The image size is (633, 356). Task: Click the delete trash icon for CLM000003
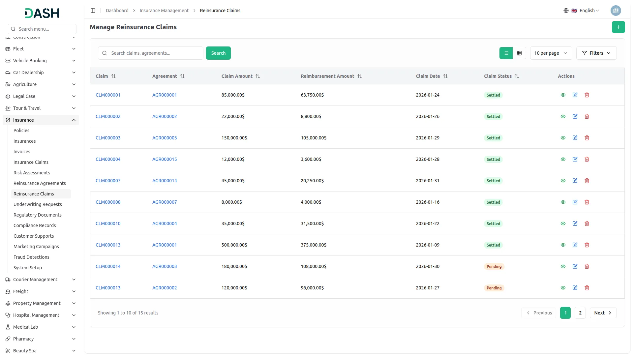coord(587,138)
